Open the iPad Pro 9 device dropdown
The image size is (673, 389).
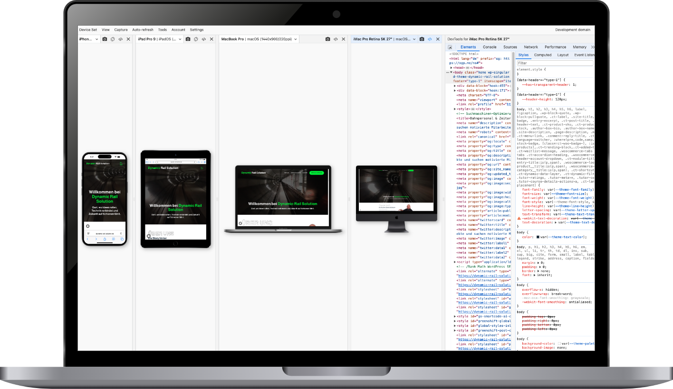coord(180,39)
